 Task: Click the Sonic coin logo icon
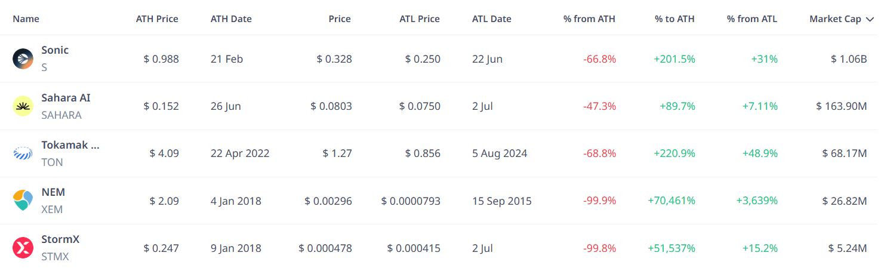click(23, 58)
